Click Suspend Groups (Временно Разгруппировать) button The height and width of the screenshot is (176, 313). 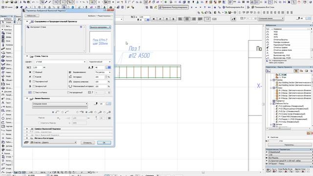173,7
